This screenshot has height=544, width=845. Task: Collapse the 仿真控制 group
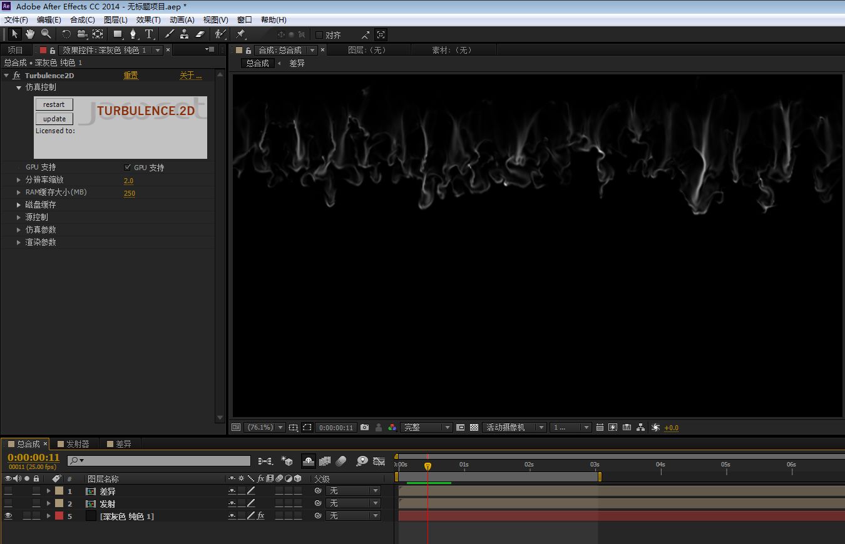[19, 88]
